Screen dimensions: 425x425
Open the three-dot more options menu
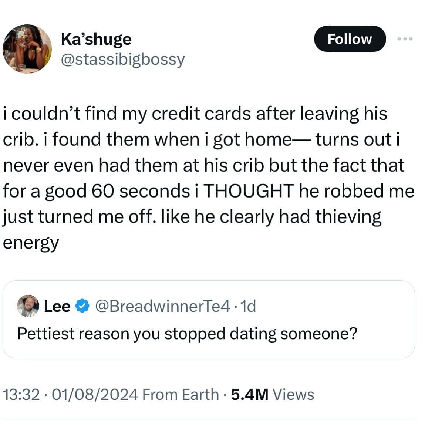[405, 39]
